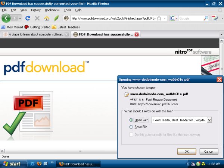Open the back/forward history dropdown arrow

click(20, 18)
